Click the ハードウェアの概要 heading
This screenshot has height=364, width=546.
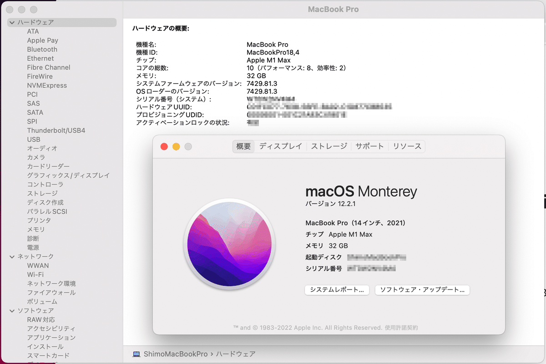[x=161, y=29]
